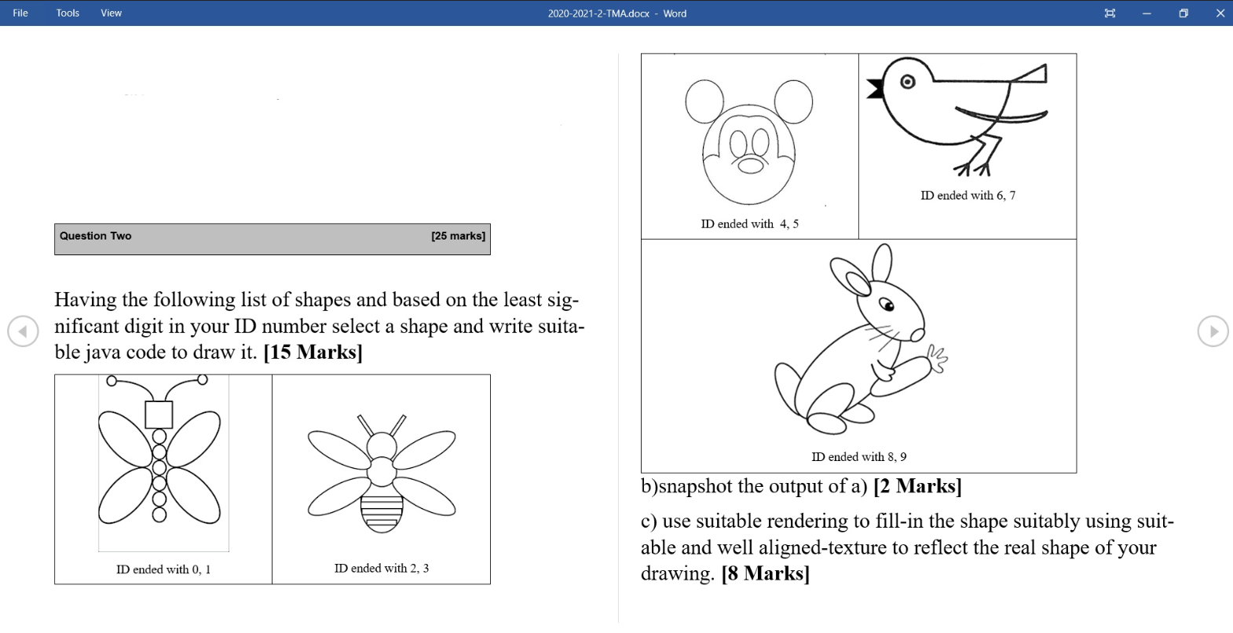Select the bee drawing image
The height and width of the screenshot is (633, 1233).
point(382,474)
